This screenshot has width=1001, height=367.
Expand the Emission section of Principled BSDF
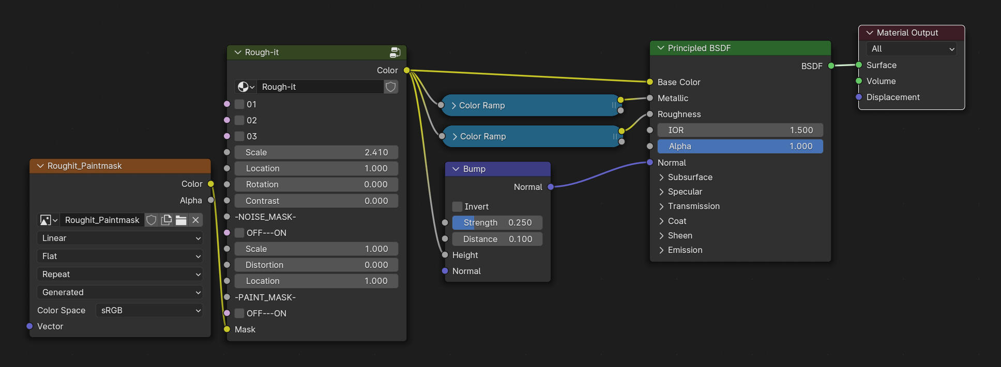[662, 250]
